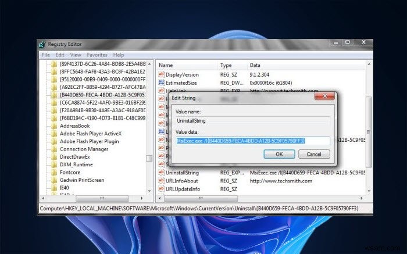This screenshot has width=407, height=254.
Task: Close the Edit String dialog
Action: tap(324, 96)
